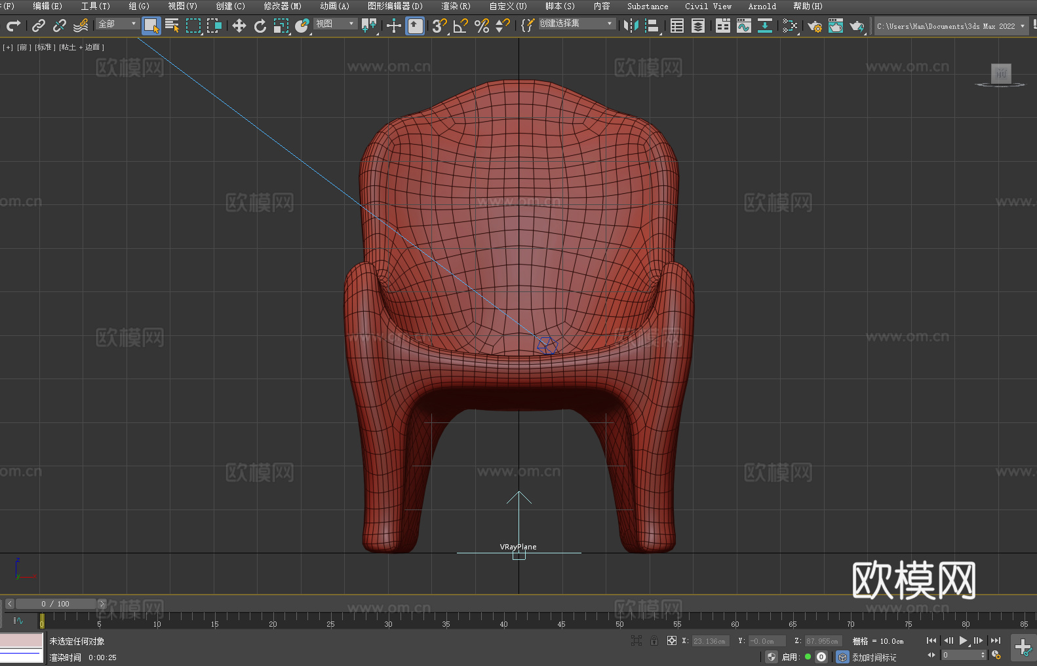Screen dimensions: 1037x666
Task: Toggle the 3D Snaps button
Action: [439, 26]
